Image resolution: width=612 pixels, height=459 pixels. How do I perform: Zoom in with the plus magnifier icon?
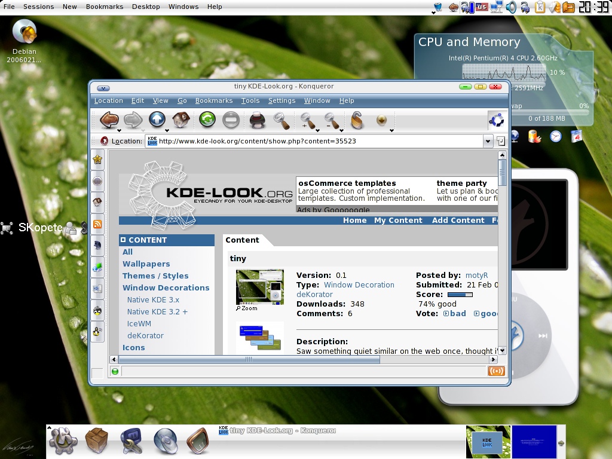tap(308, 120)
